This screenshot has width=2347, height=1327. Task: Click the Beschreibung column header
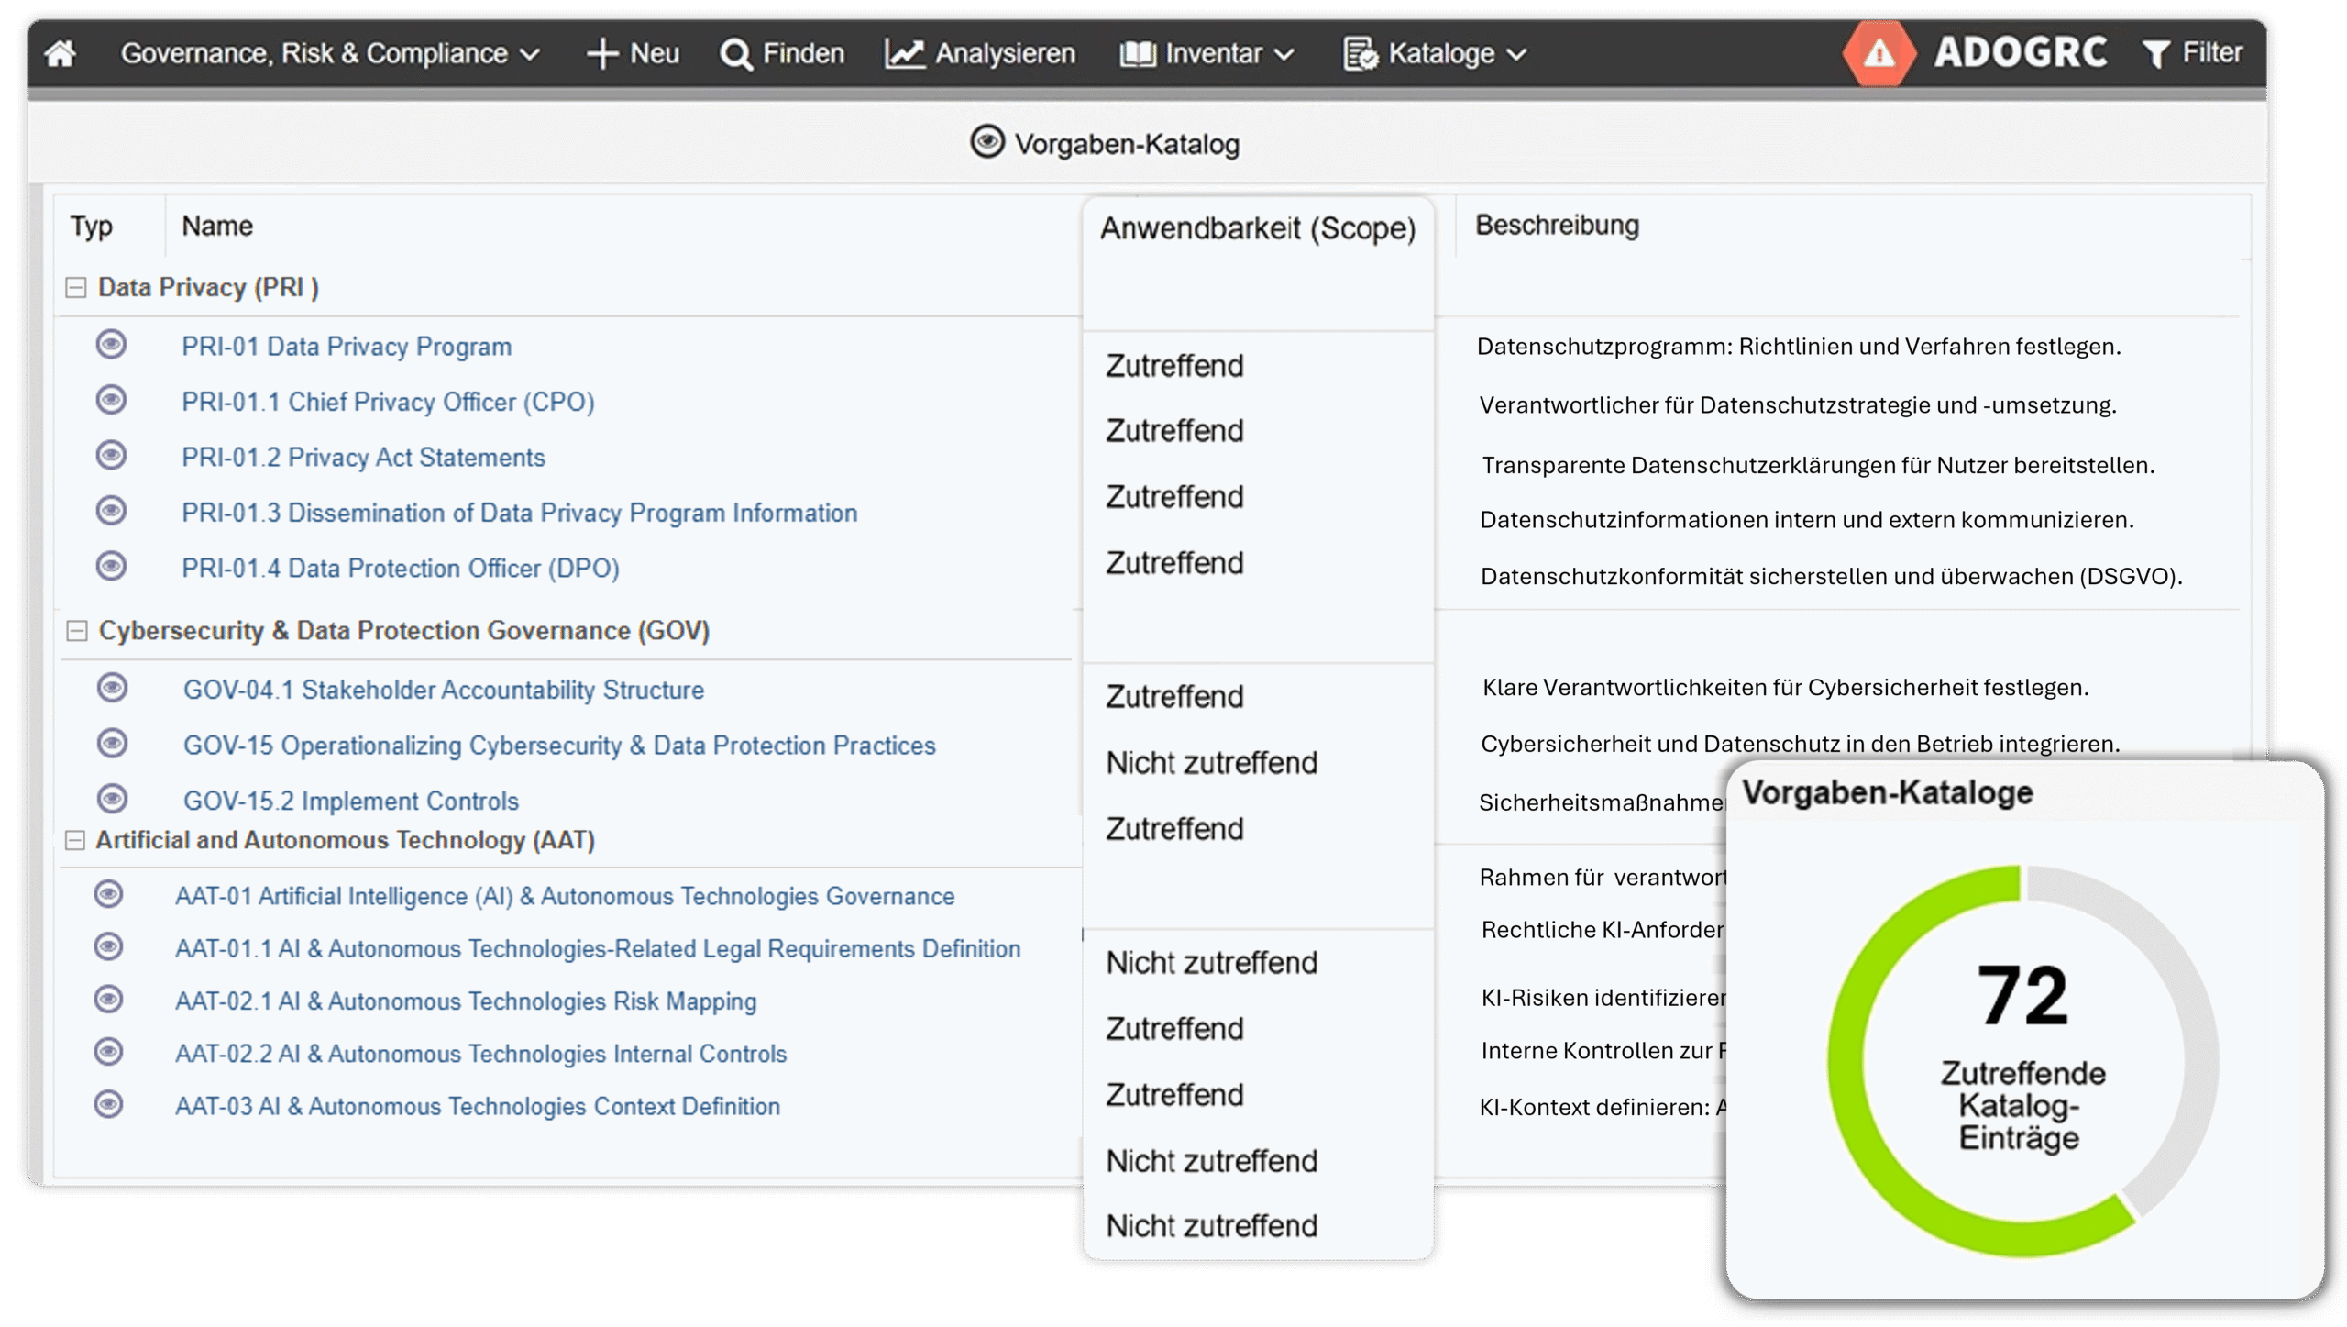coord(1557,226)
